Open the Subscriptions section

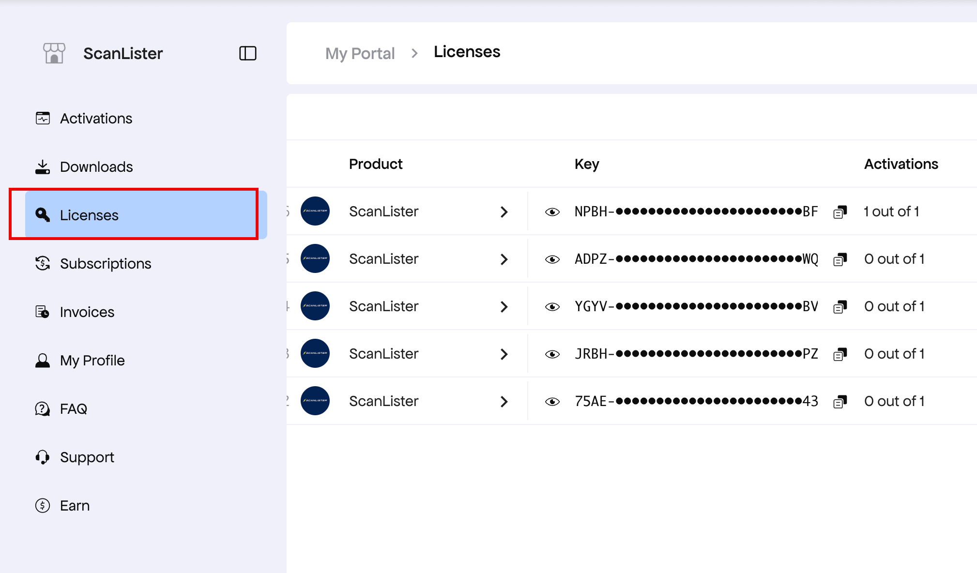146,263
